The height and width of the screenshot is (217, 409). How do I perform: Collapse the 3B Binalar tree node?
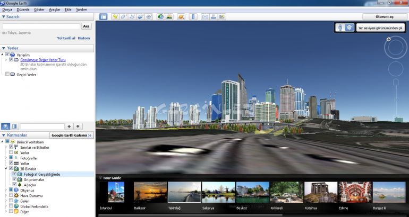[x=6, y=169]
